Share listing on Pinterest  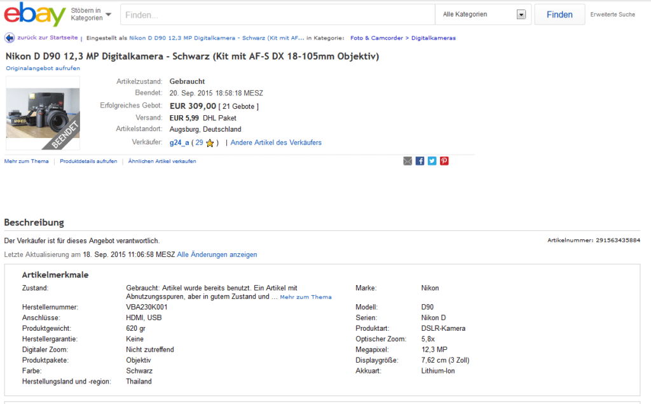pos(444,161)
